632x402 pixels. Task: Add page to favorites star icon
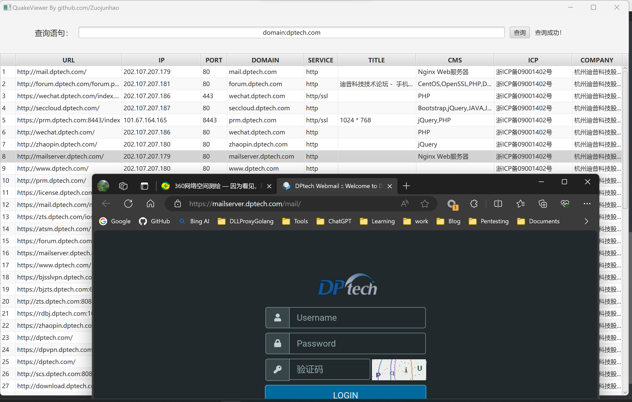[424, 204]
